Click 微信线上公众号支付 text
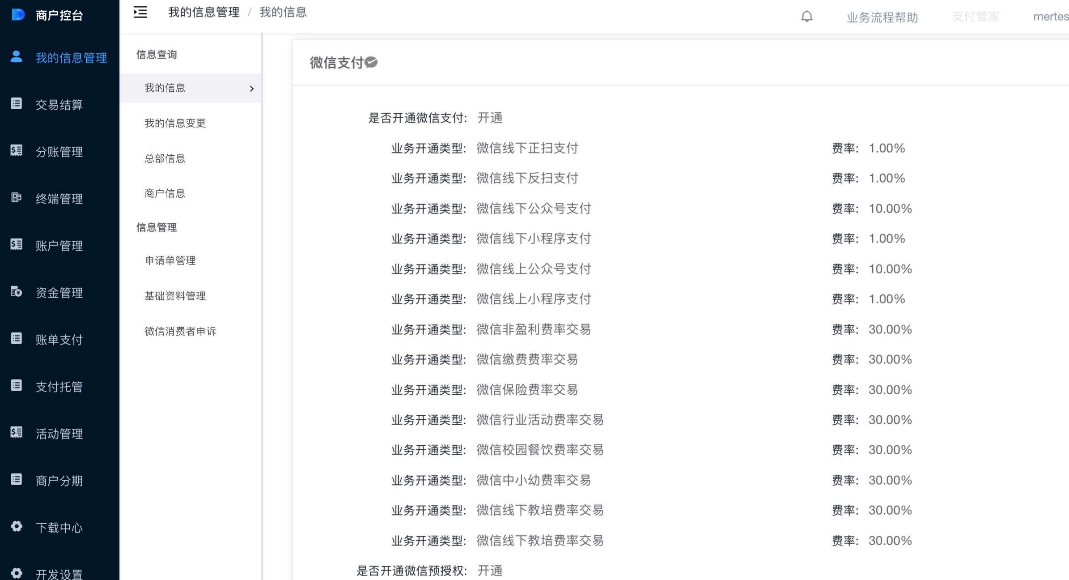 coord(534,269)
